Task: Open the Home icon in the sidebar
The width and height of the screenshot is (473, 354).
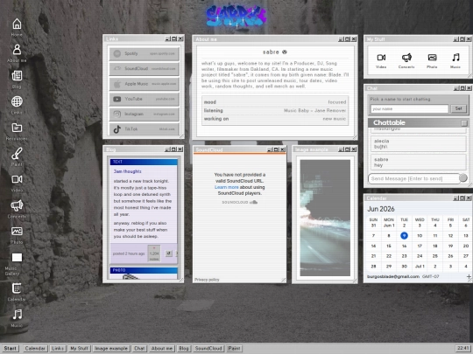Action: (x=17, y=24)
